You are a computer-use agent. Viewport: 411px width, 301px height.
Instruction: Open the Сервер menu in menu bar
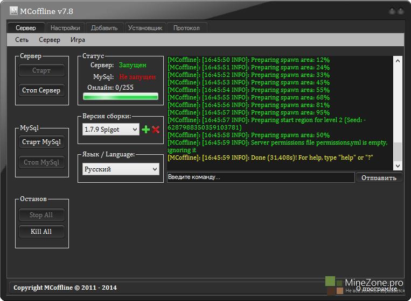pos(50,40)
